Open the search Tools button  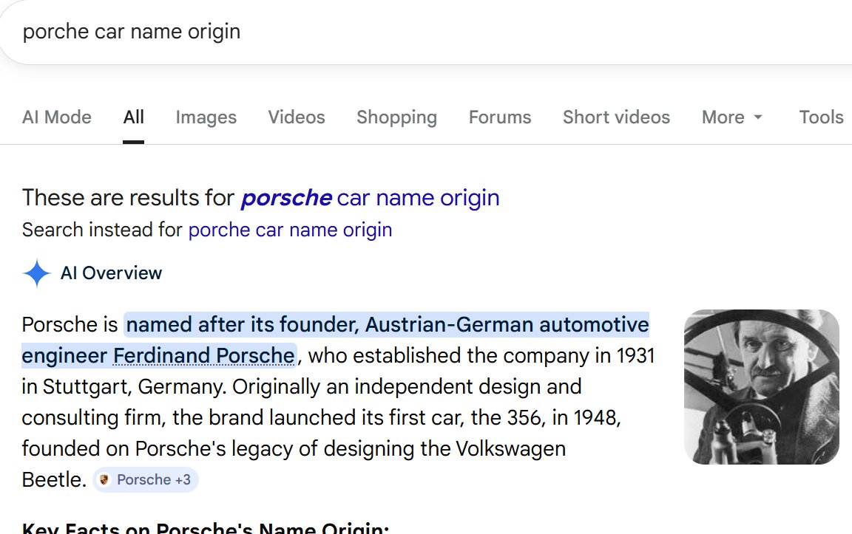click(821, 117)
